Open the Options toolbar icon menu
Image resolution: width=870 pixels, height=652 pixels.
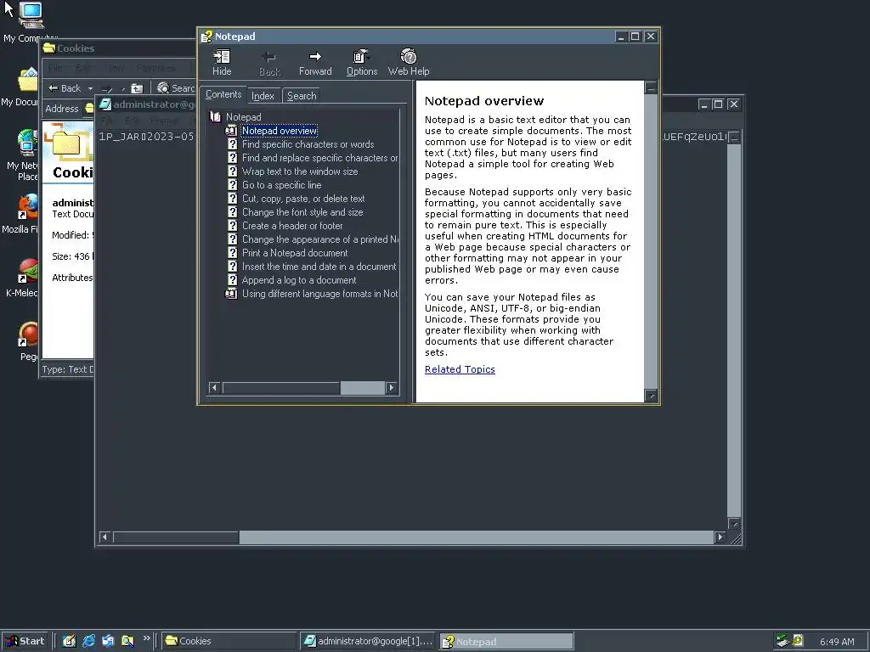tap(362, 62)
